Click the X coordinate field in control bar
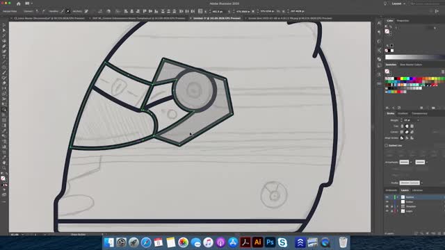The height and width of the screenshot is (250, 445). tap(218, 11)
